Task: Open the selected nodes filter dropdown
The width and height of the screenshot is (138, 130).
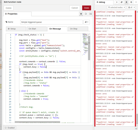Action: pos(116,7)
